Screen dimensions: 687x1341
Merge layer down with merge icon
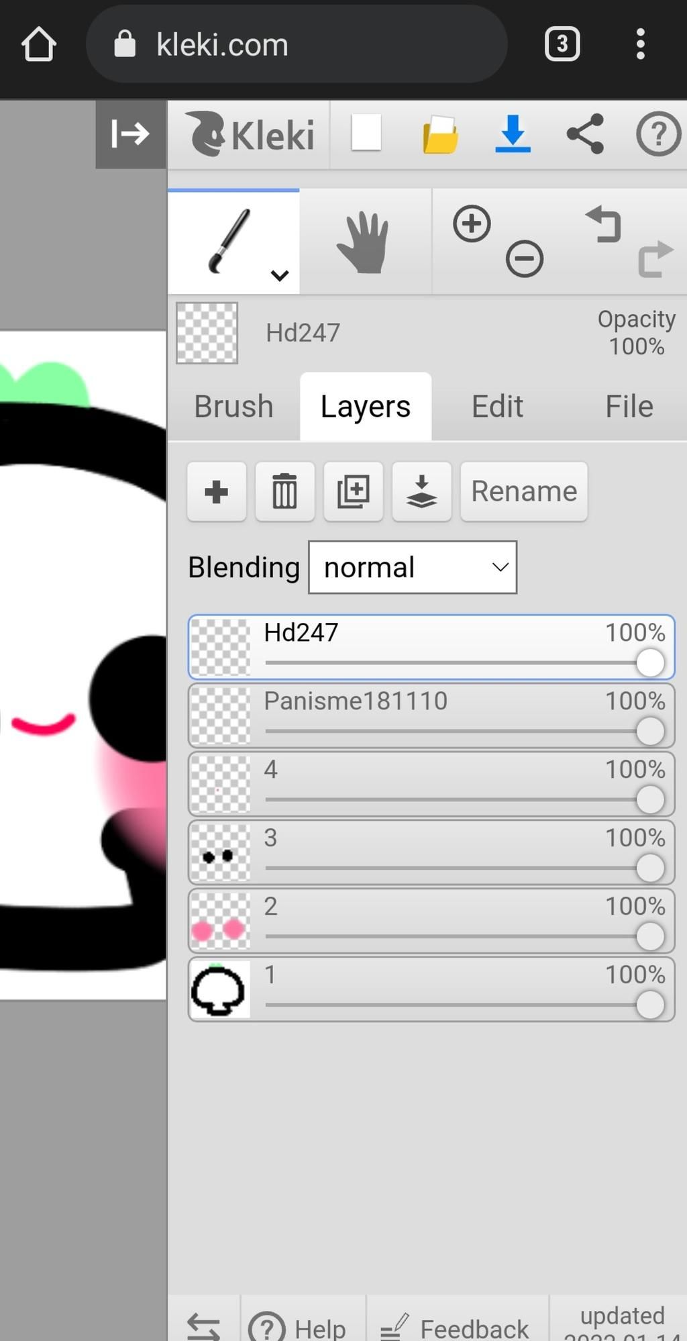coord(422,491)
